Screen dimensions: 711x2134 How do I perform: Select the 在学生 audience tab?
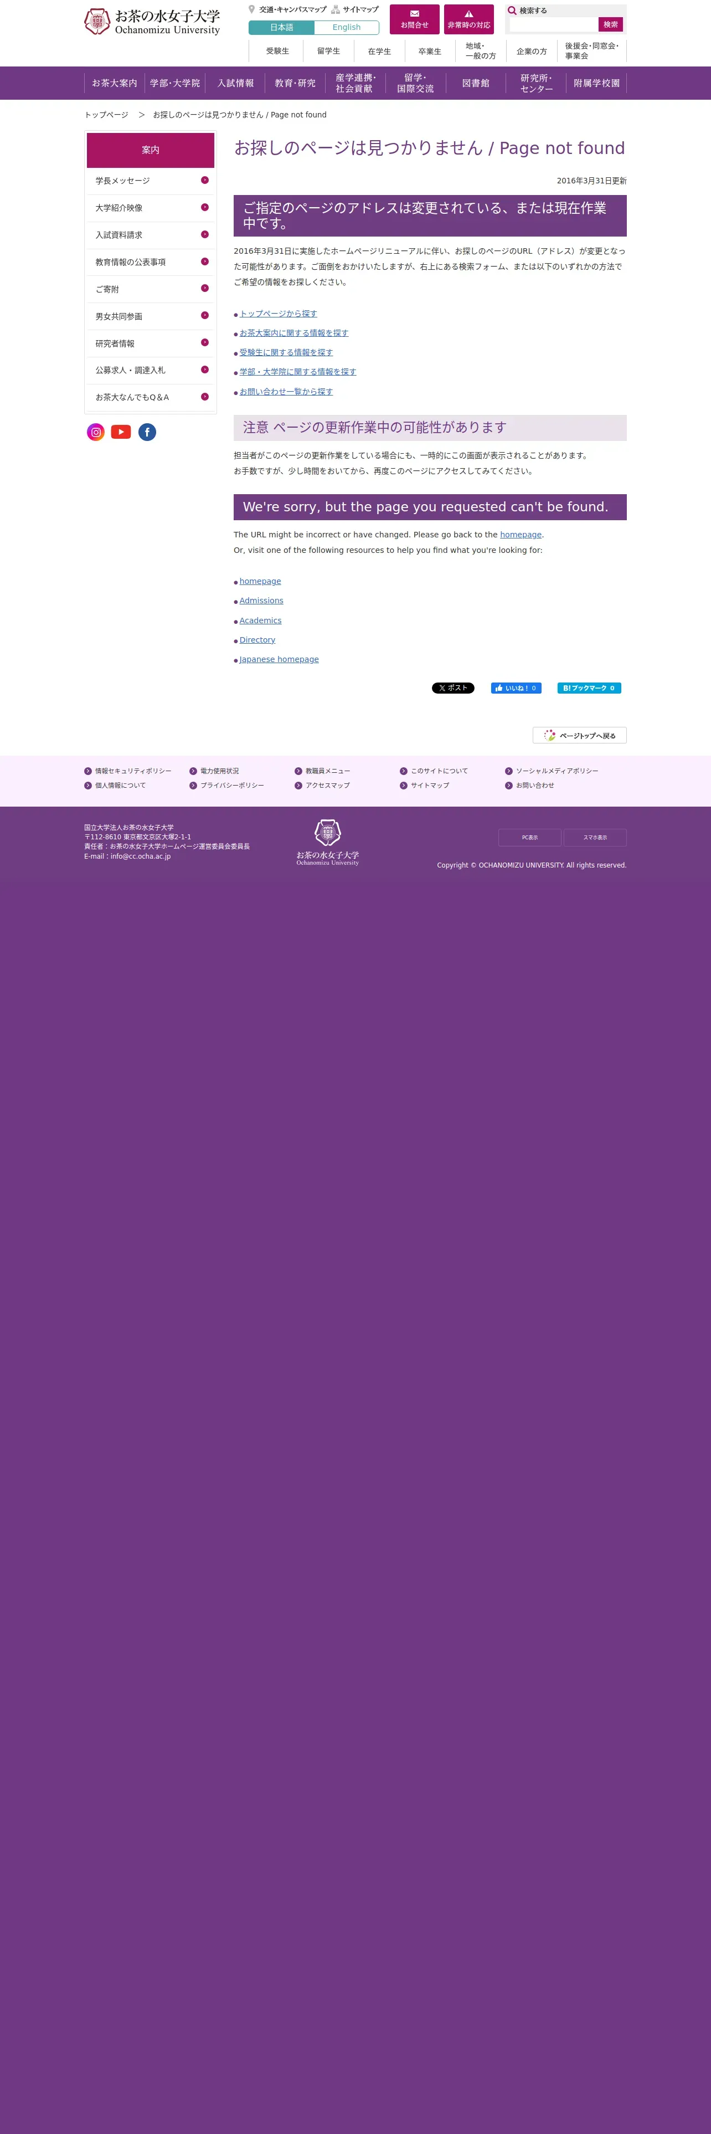point(379,52)
